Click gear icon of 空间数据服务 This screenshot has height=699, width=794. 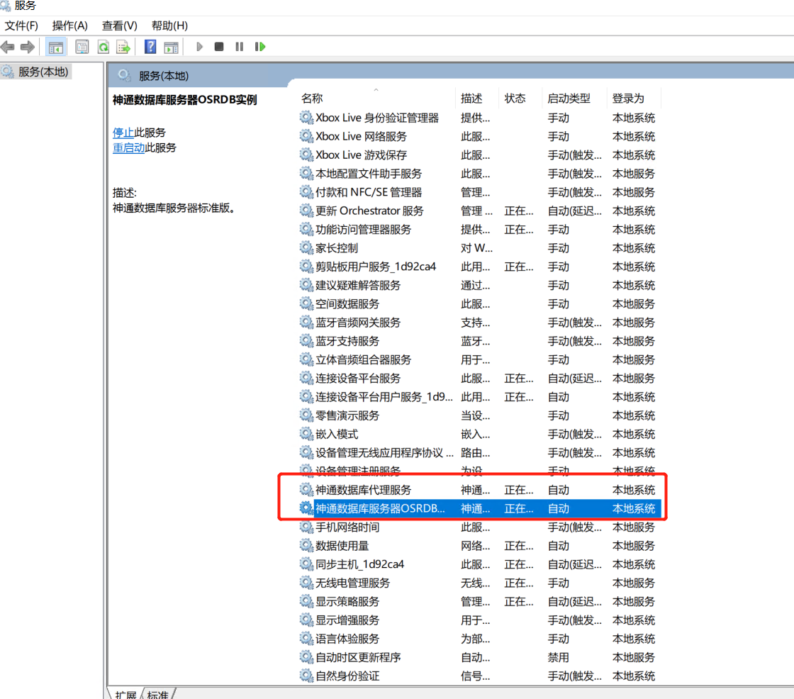pos(306,303)
